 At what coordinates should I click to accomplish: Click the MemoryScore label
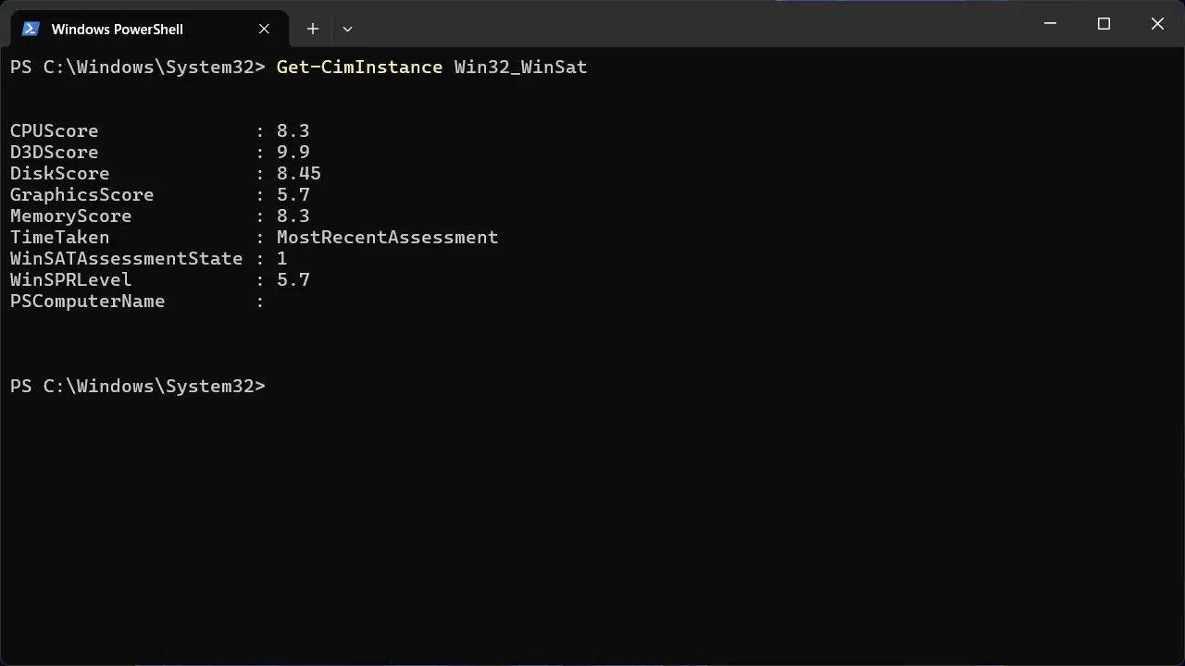(70, 216)
